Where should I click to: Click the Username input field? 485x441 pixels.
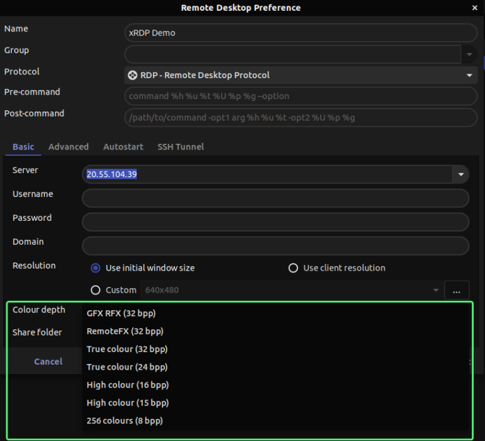coord(275,198)
